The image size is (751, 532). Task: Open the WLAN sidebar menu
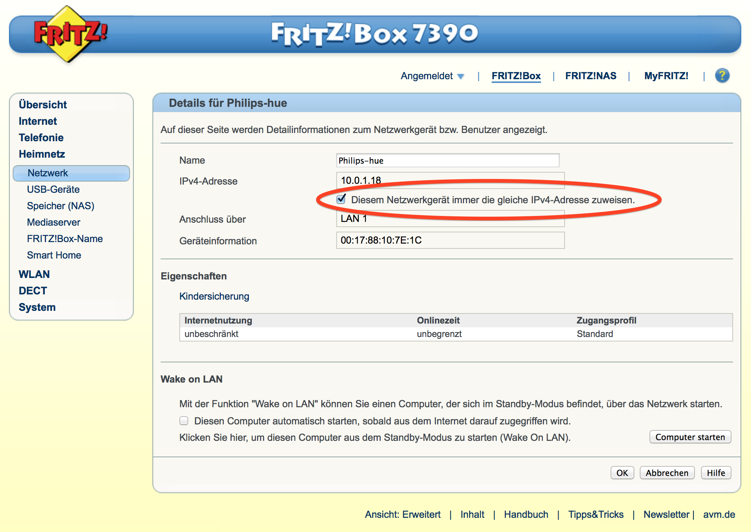(34, 274)
